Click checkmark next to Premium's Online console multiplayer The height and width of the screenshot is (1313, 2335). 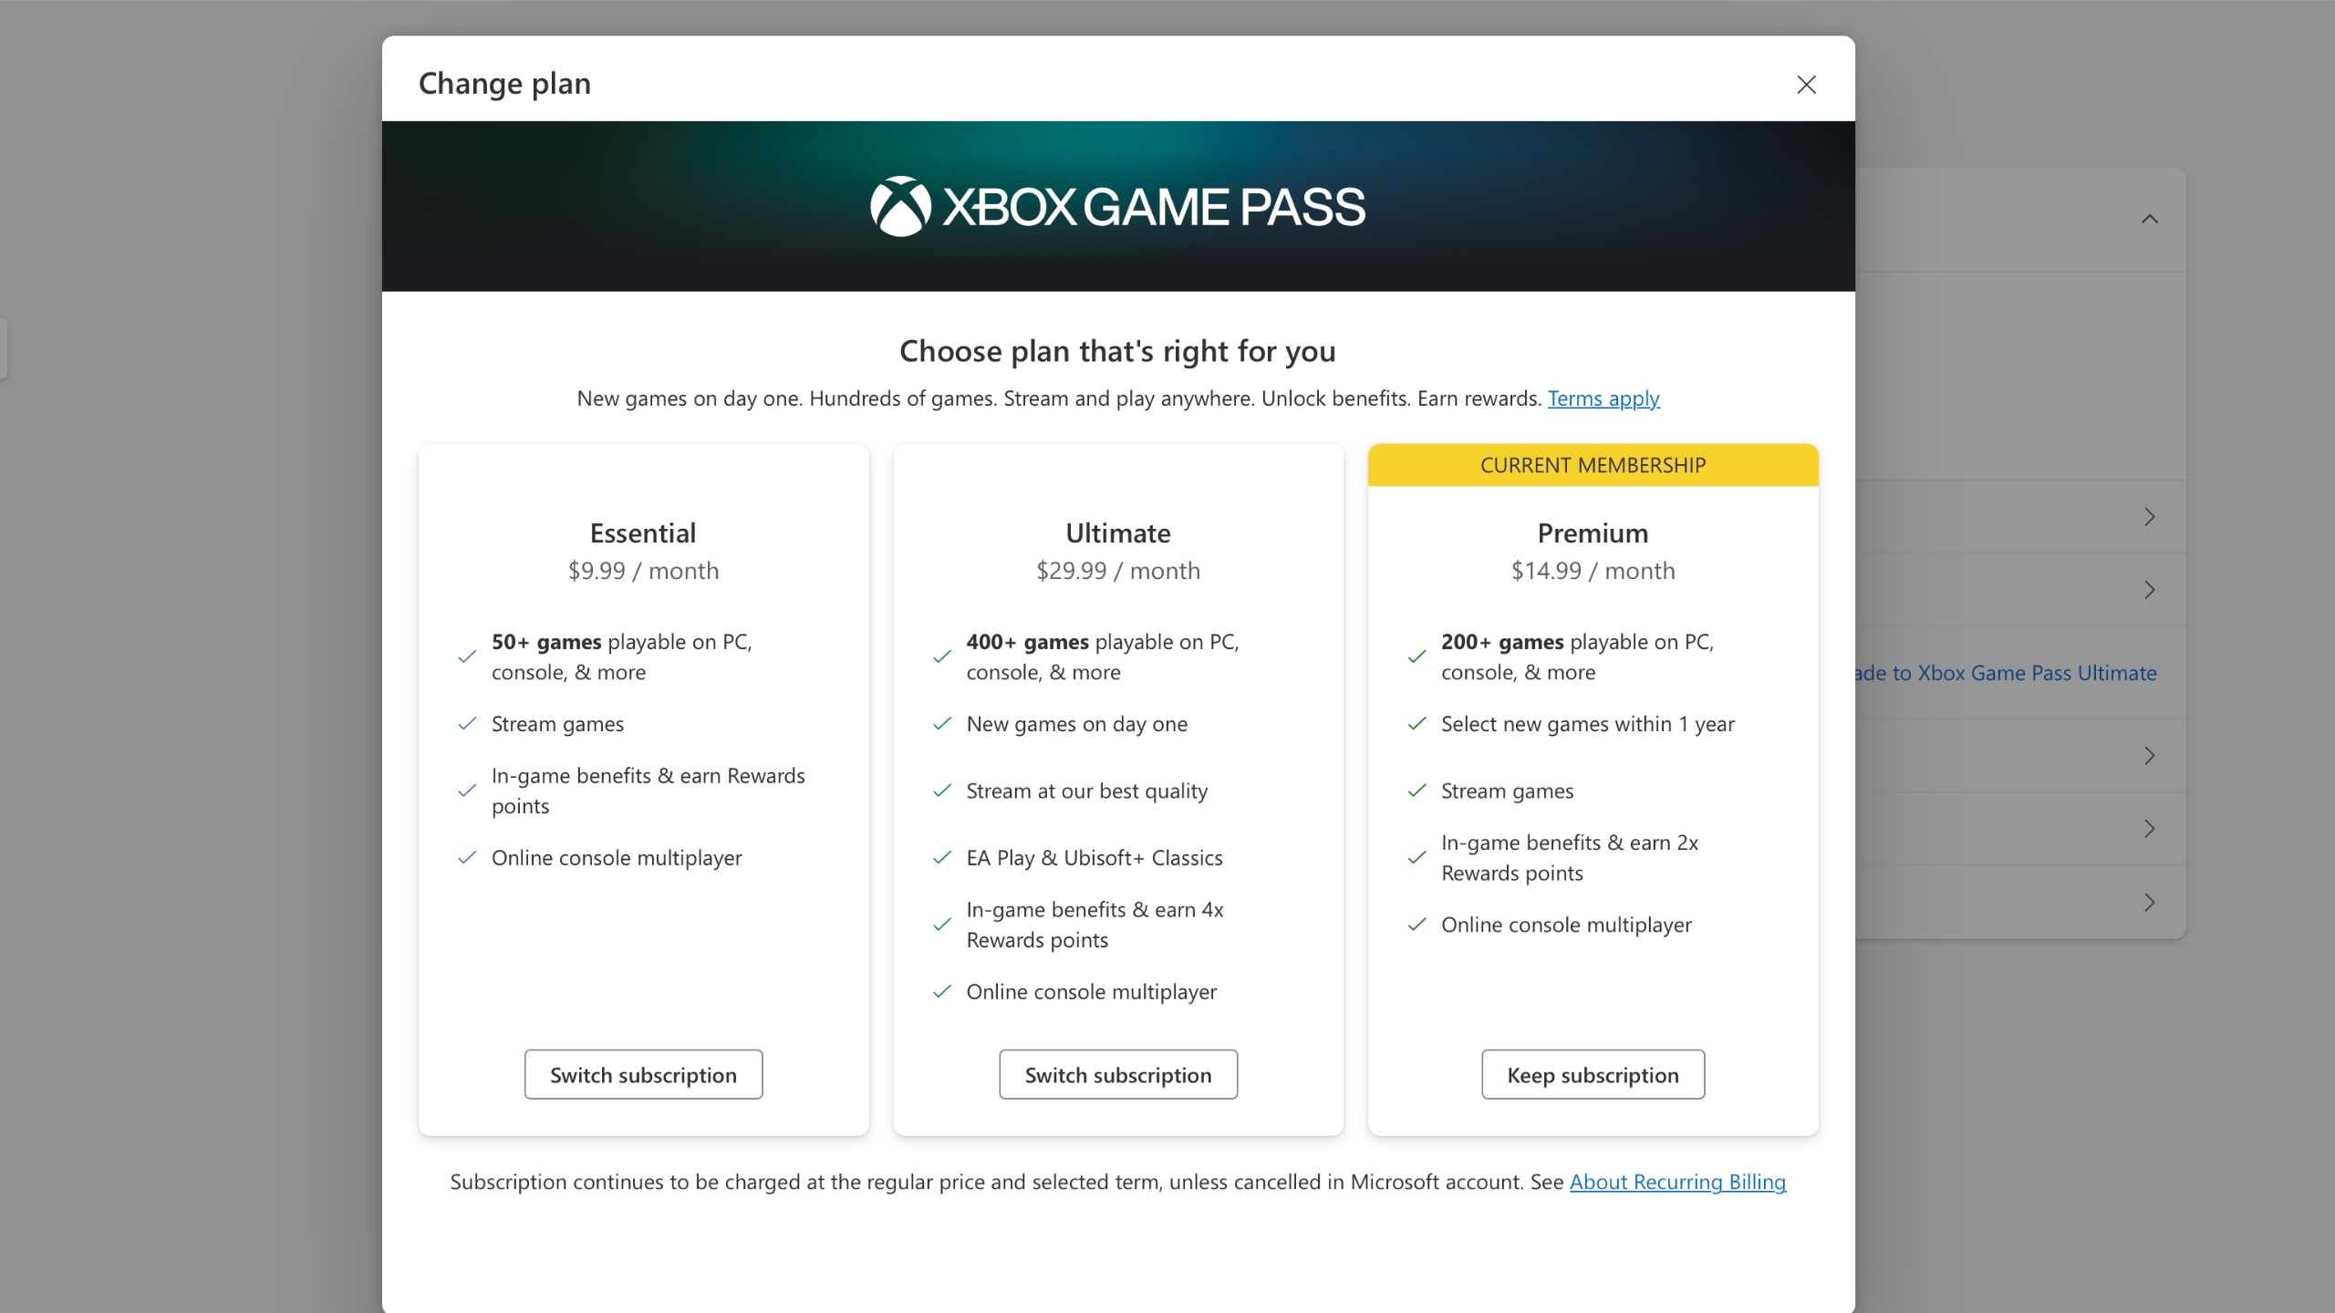(1417, 924)
